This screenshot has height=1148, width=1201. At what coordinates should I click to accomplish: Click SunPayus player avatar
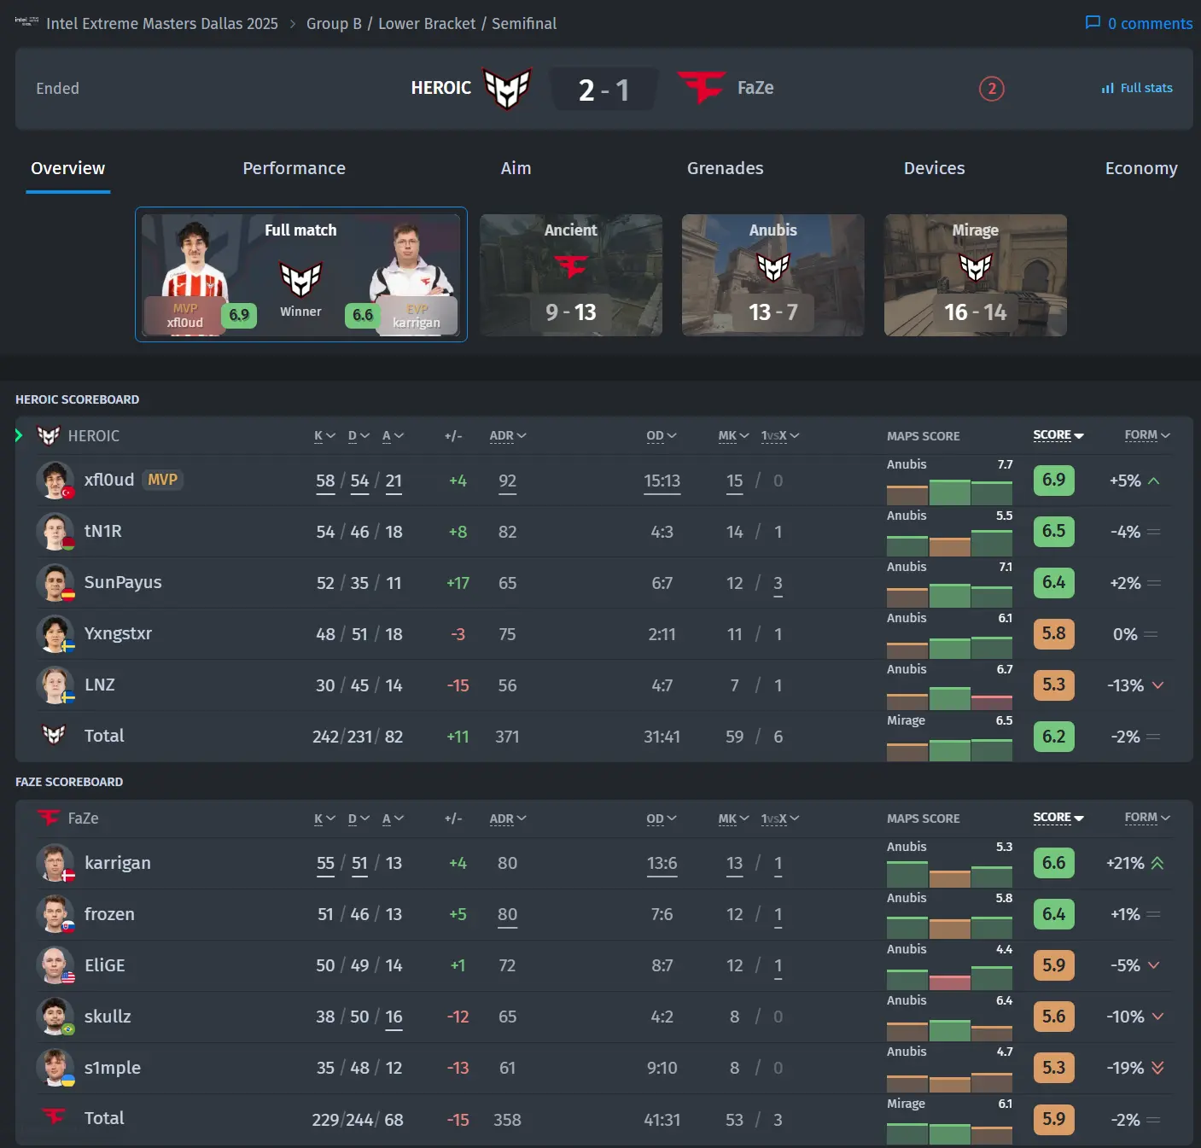click(x=55, y=583)
